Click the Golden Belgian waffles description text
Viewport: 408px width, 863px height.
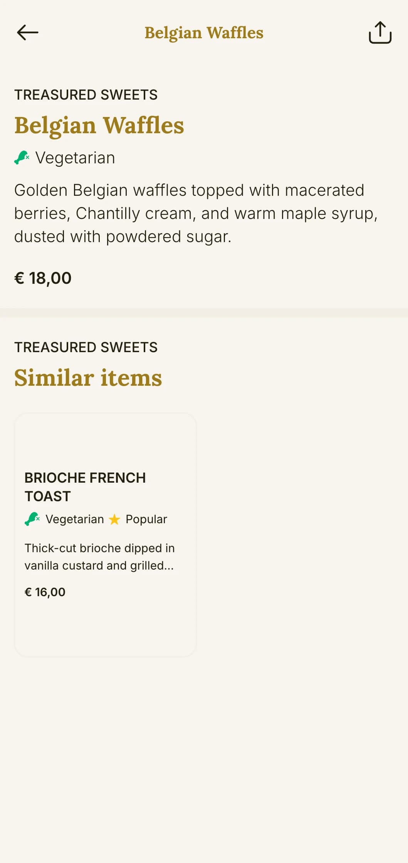[x=196, y=213]
